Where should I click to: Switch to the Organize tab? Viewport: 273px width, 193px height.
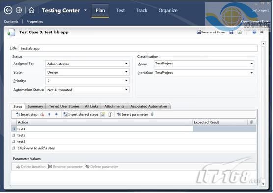click(168, 10)
